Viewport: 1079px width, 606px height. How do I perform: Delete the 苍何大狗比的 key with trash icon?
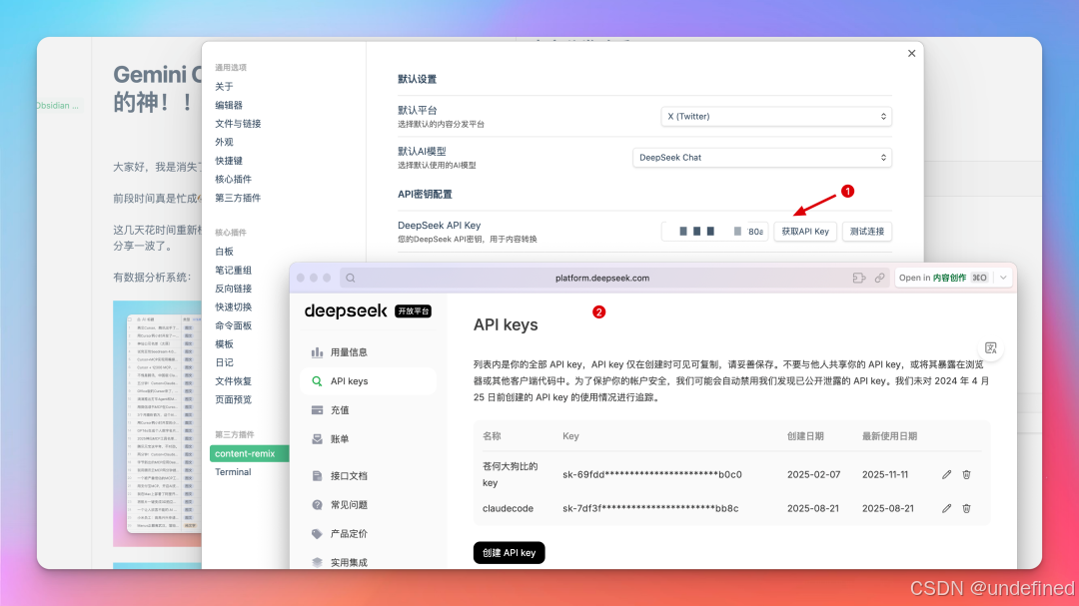(x=966, y=474)
